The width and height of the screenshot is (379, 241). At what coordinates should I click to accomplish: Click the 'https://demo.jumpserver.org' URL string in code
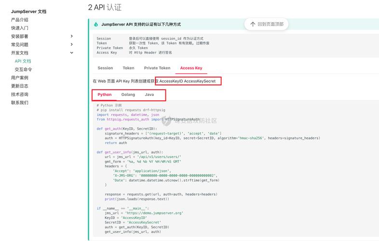pyautogui.click(x=154, y=213)
